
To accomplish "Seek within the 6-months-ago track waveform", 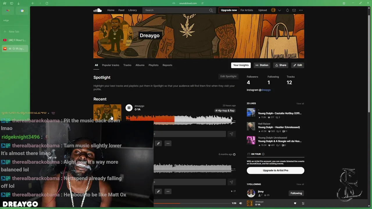I will point(194,168).
